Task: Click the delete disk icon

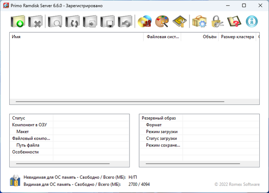Action: [35, 21]
